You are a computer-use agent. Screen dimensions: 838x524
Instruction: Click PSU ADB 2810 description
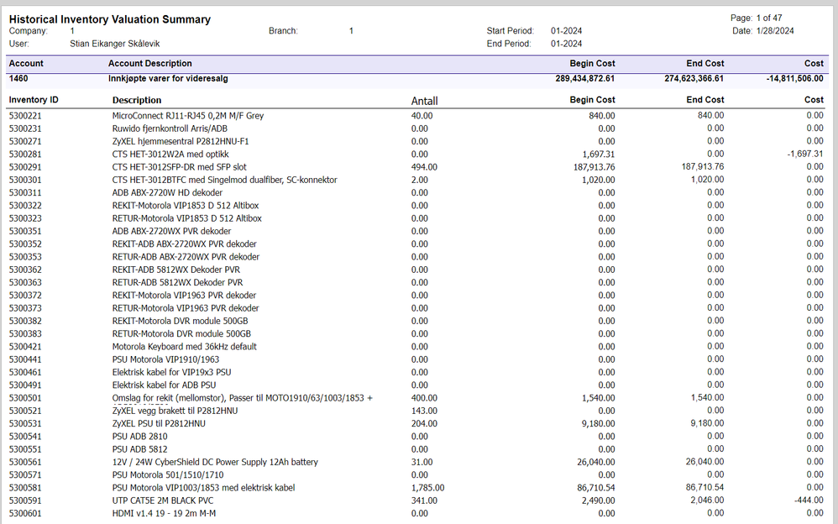[139, 437]
